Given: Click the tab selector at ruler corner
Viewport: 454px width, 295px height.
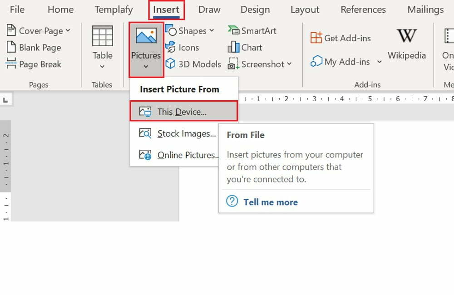Looking at the screenshot, I should click(x=5, y=99).
